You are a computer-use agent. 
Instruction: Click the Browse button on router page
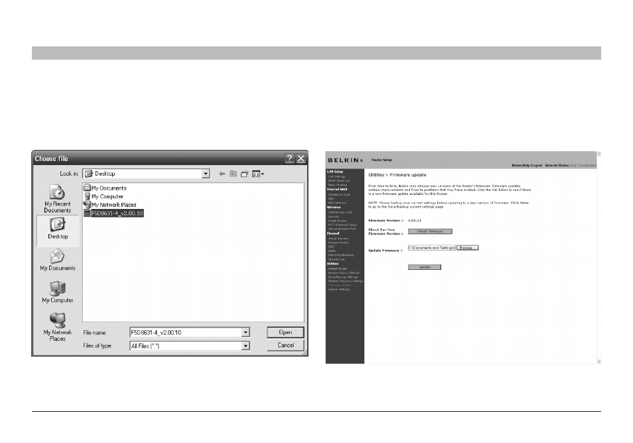pos(468,248)
